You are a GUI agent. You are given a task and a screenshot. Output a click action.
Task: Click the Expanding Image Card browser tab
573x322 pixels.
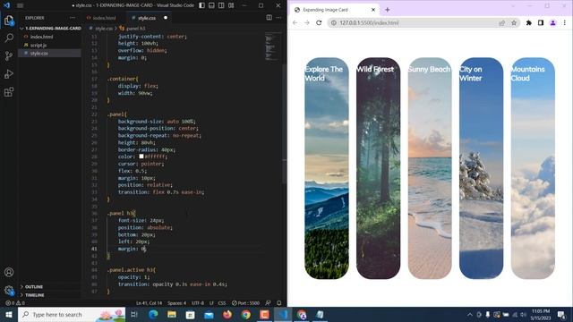click(334, 10)
